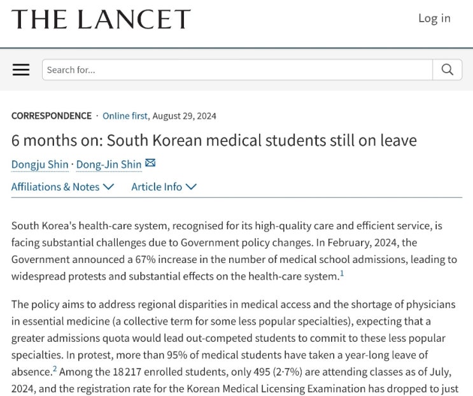The height and width of the screenshot is (396, 473).
Task: Open author Dongju Shin's profile link
Action: [40, 164]
